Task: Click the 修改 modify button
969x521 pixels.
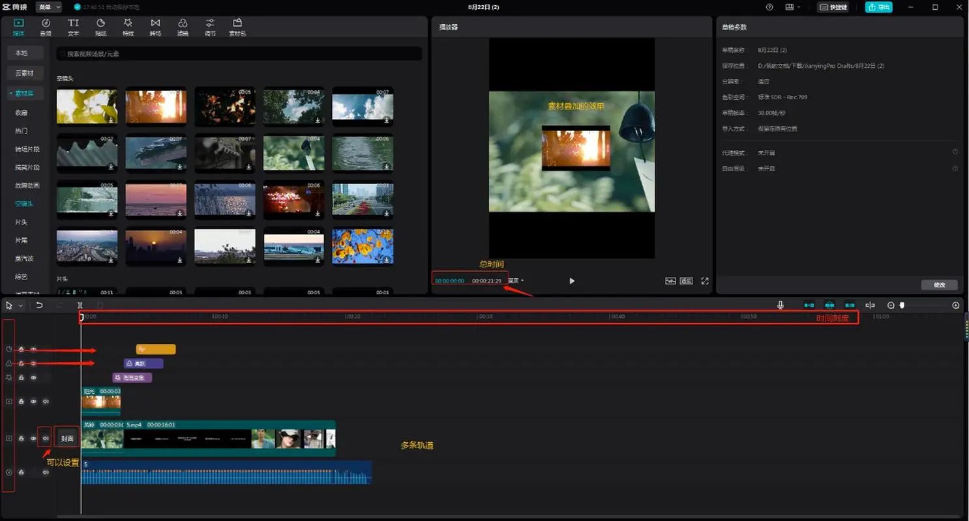Action: pyautogui.click(x=939, y=285)
